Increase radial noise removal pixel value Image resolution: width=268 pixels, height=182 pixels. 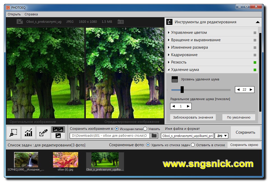point(188,106)
